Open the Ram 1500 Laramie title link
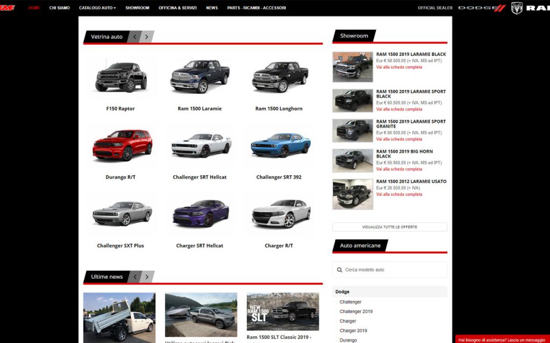Screen dimensions: 550x343 coord(200,108)
